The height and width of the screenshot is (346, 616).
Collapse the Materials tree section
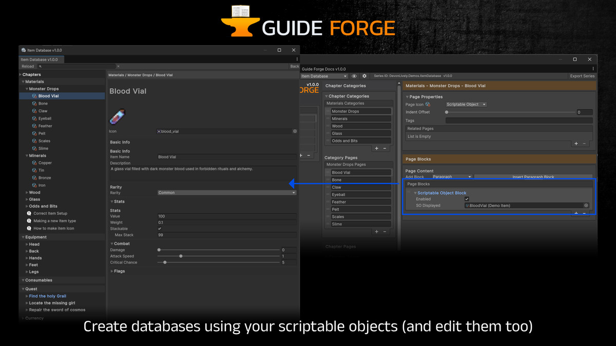click(x=23, y=82)
